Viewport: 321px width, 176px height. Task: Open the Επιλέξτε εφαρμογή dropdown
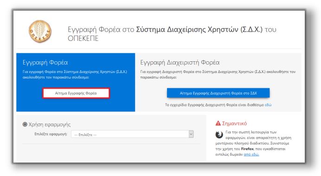[x=132, y=134]
